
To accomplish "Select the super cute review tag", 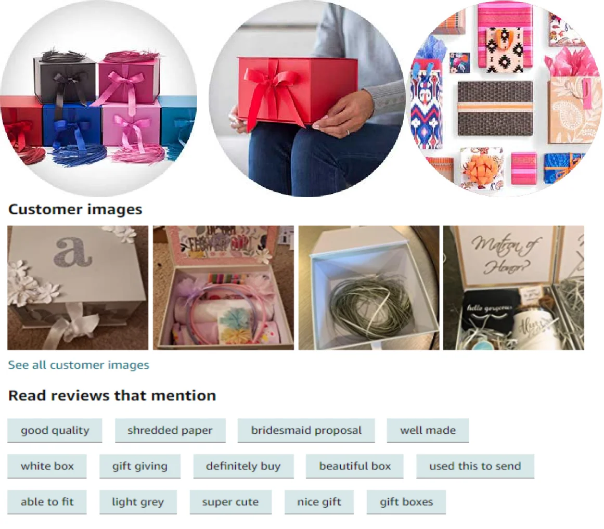I will click(x=230, y=502).
